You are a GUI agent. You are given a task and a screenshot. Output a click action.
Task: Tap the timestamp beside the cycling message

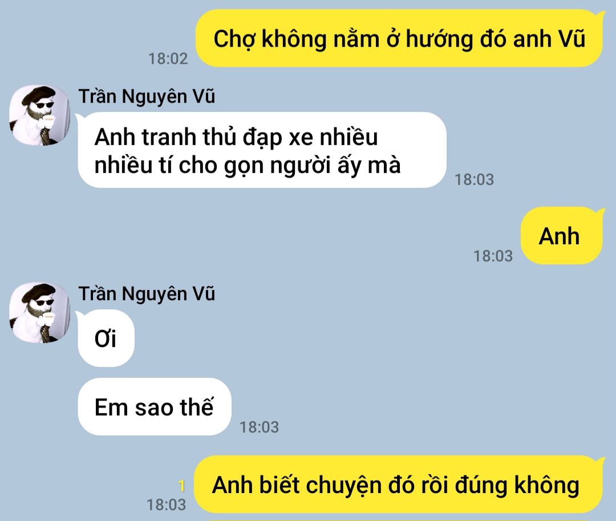474,180
